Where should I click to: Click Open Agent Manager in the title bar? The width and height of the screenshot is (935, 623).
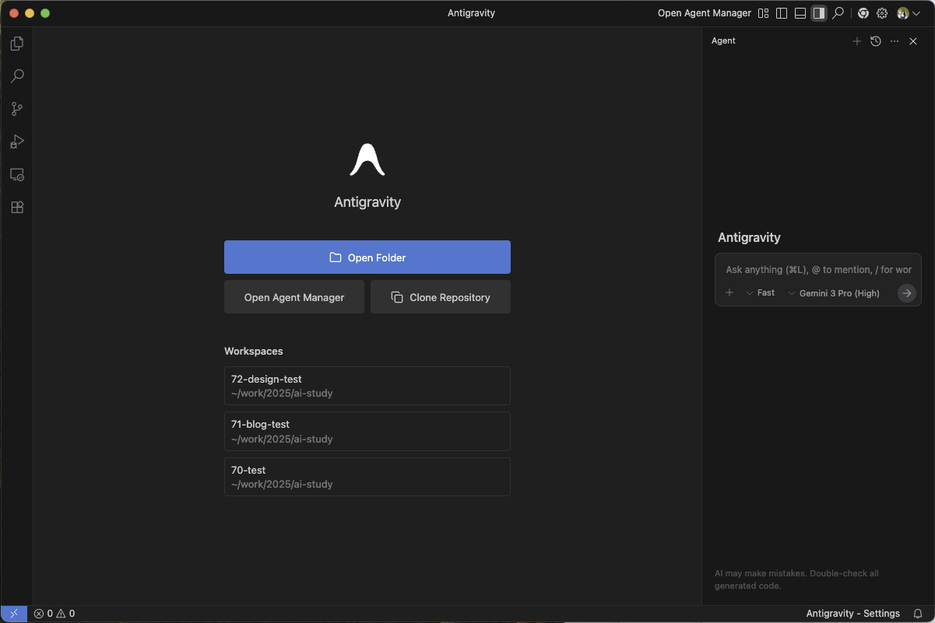705,13
